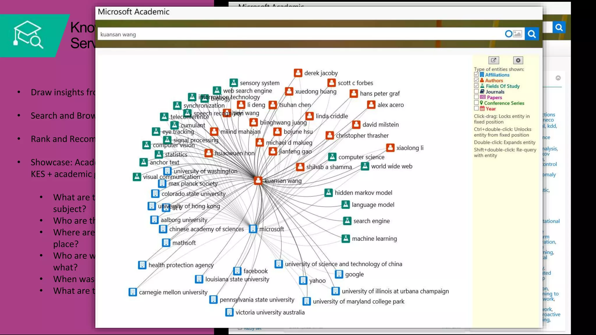This screenshot has width=596, height=335.
Task: Select the anchor text field node icon
Action: (143, 162)
